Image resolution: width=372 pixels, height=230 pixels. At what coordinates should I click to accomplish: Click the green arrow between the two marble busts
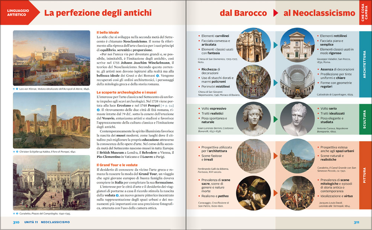pos(275,119)
